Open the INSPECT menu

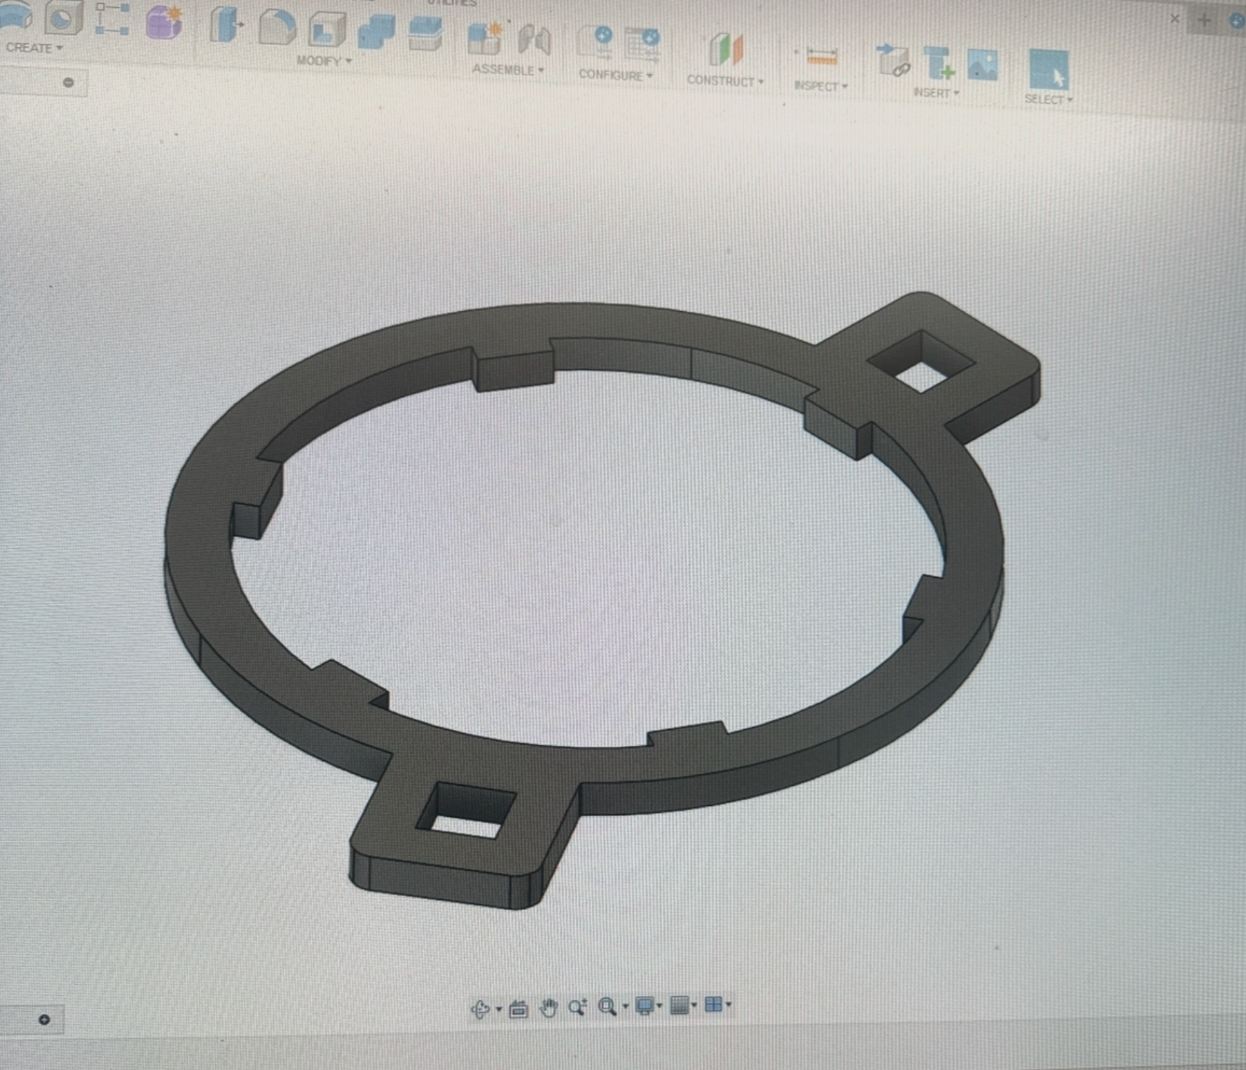point(820,86)
